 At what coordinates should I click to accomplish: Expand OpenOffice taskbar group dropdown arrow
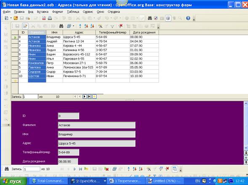105,181
